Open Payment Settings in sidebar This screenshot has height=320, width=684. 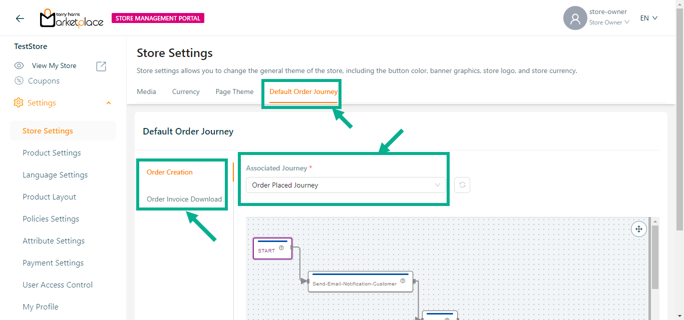click(53, 263)
